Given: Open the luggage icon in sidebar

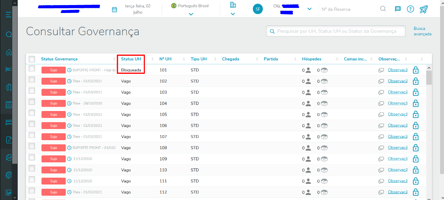Looking at the screenshot, I should tap(9, 87).
